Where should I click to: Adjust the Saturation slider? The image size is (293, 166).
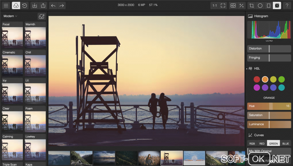(269, 115)
